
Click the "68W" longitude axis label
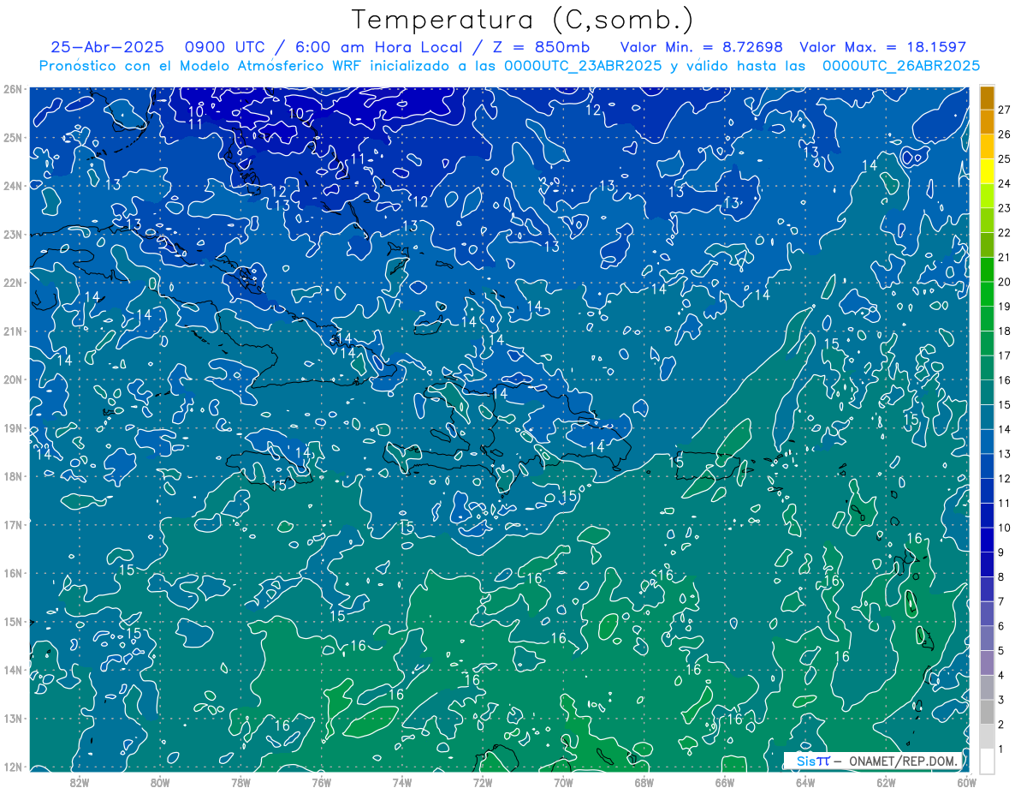click(x=644, y=781)
